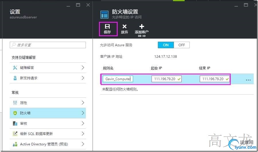Click the 支持及疑难解答 section heading

click(x=24, y=57)
